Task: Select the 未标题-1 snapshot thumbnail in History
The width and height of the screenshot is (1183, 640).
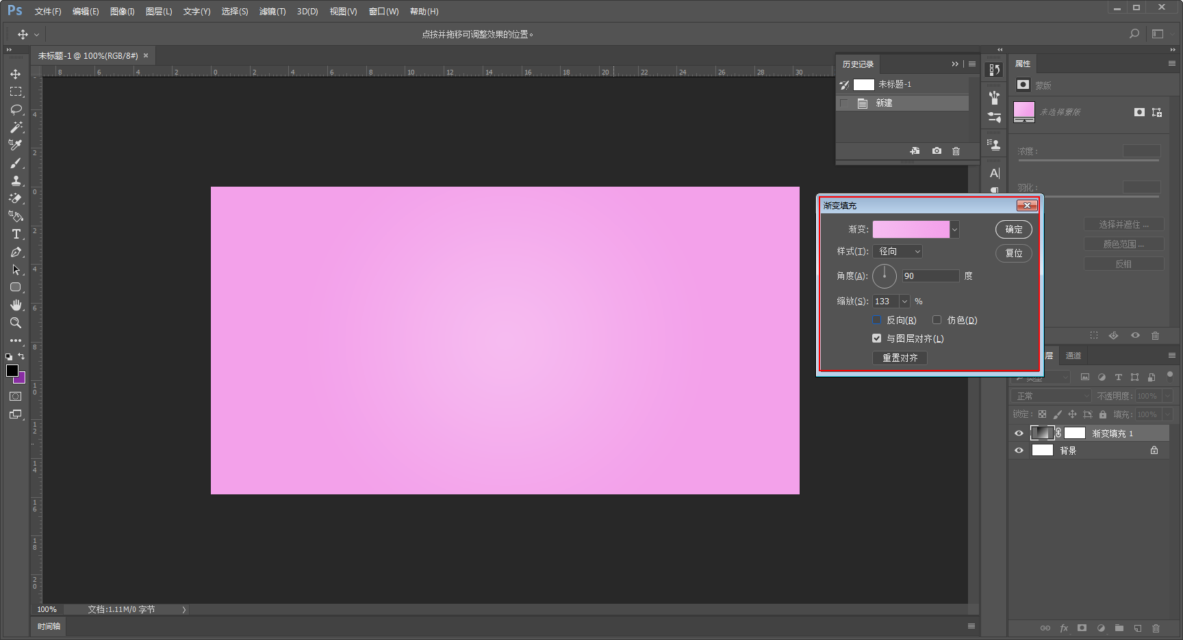Action: tap(864, 85)
